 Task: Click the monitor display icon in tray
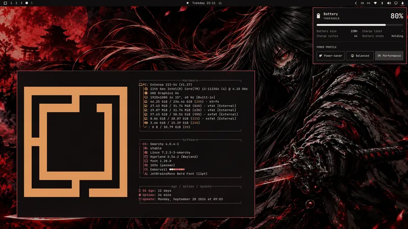point(396,3)
